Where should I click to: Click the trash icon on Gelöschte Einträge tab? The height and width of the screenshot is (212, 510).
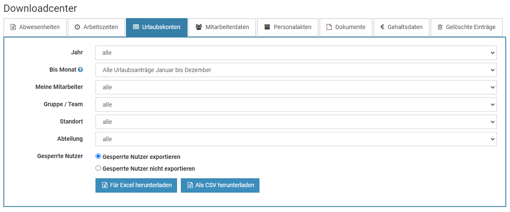point(440,27)
